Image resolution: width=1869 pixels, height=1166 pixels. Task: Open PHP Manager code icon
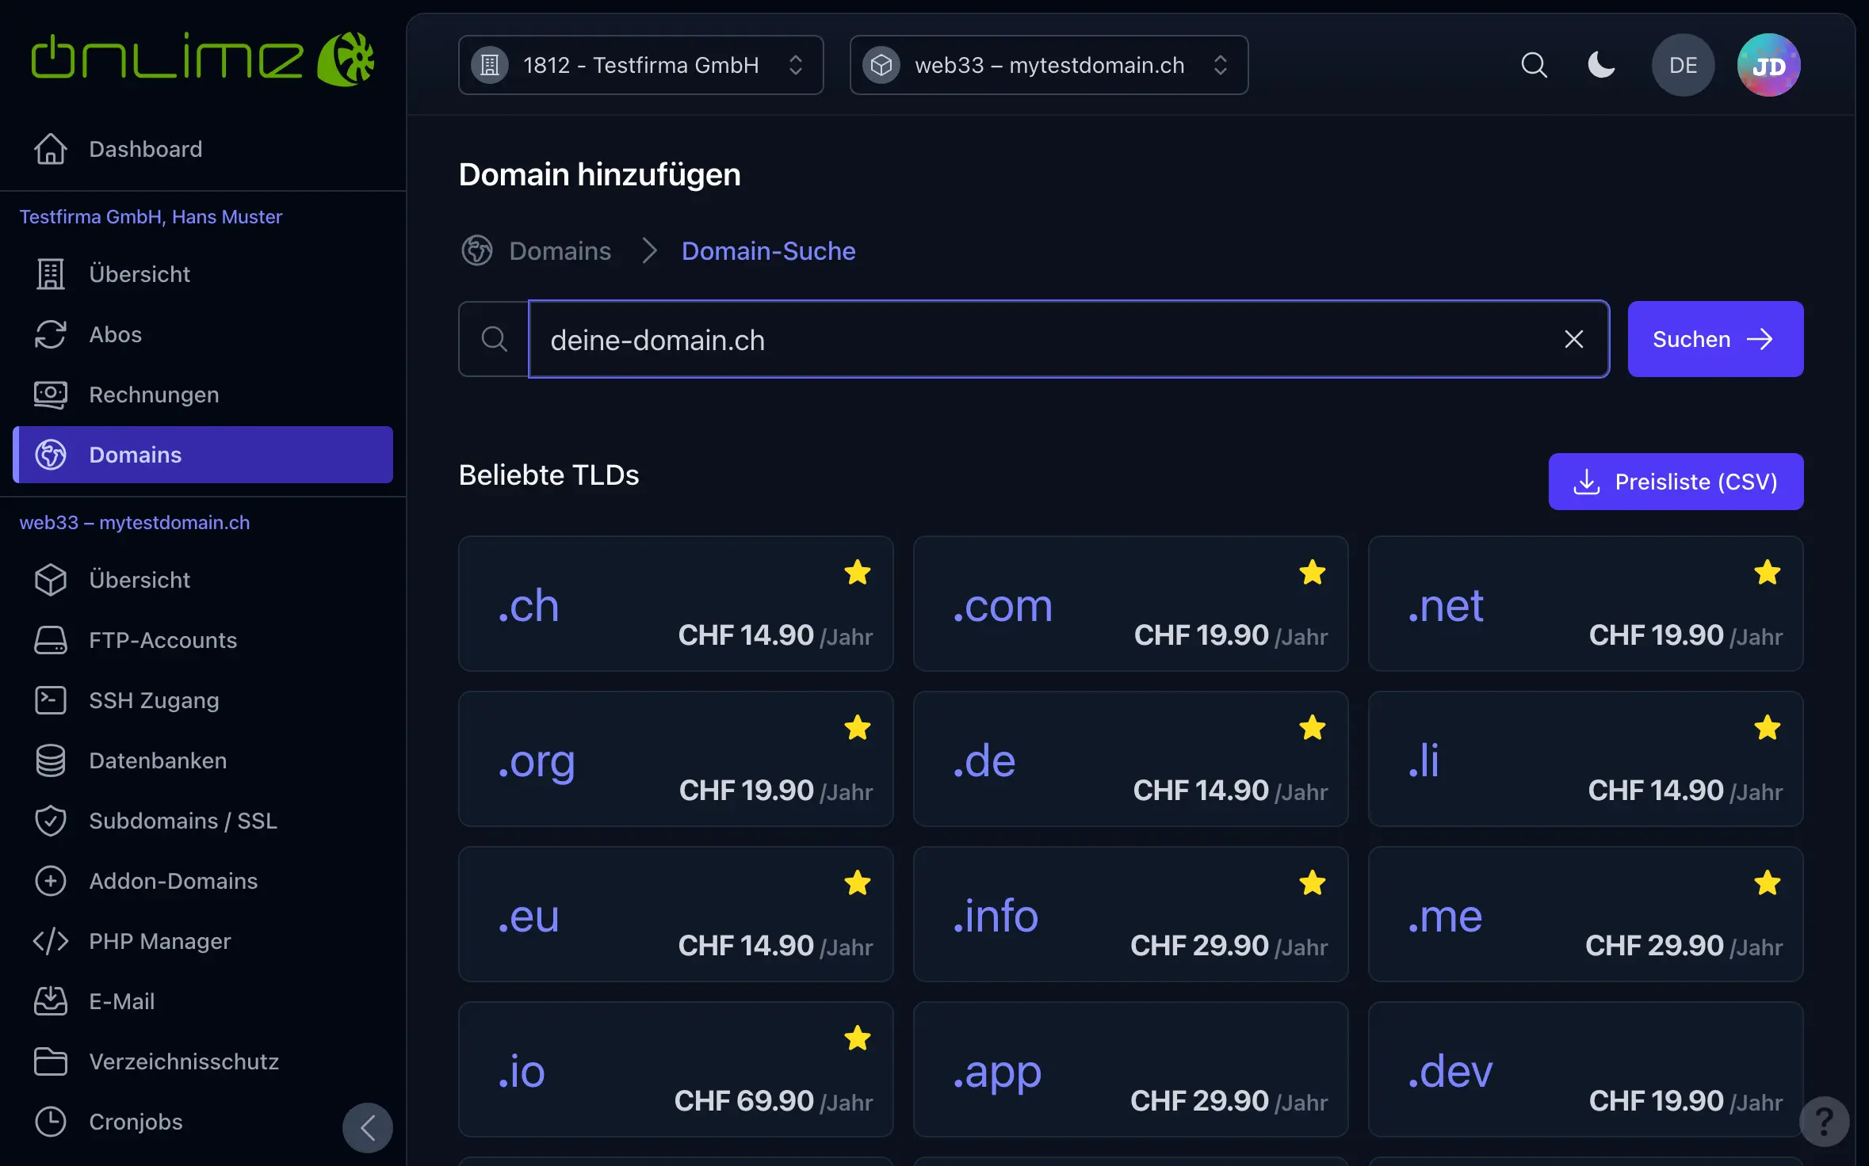click(x=51, y=941)
